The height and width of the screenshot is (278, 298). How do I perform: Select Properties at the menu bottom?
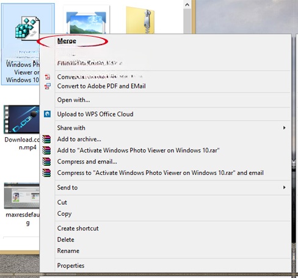pyautogui.click(x=71, y=265)
